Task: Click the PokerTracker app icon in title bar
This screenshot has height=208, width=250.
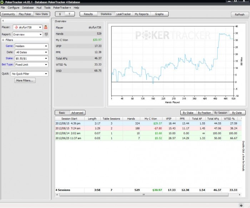Action: pos(2,2)
